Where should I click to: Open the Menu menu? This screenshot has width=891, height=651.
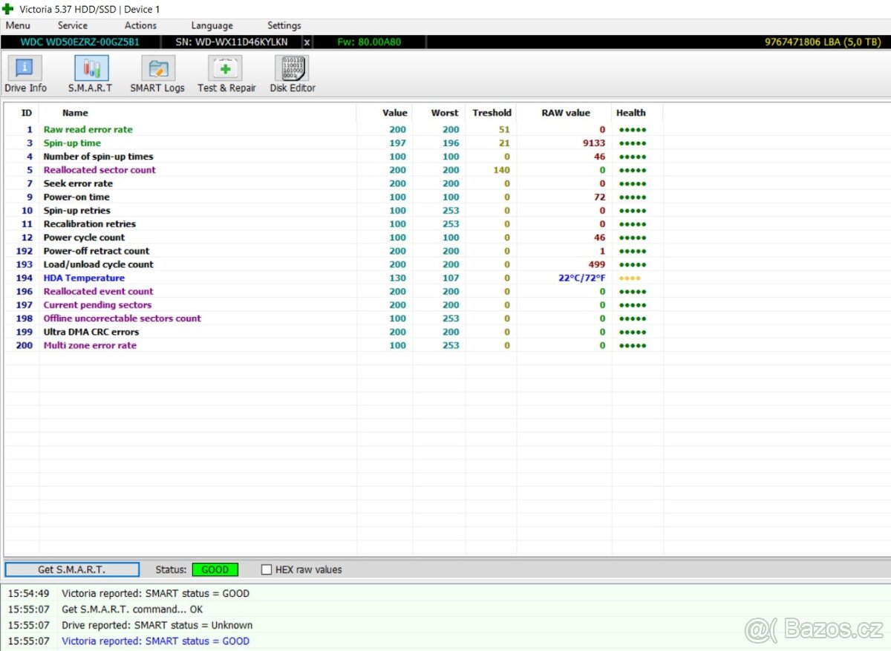[x=18, y=25]
